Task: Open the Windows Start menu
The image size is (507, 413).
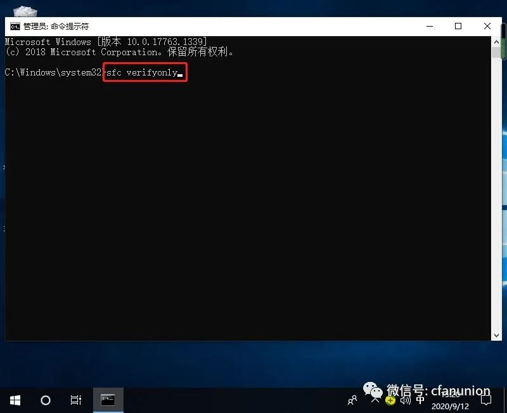Action: [x=15, y=400]
